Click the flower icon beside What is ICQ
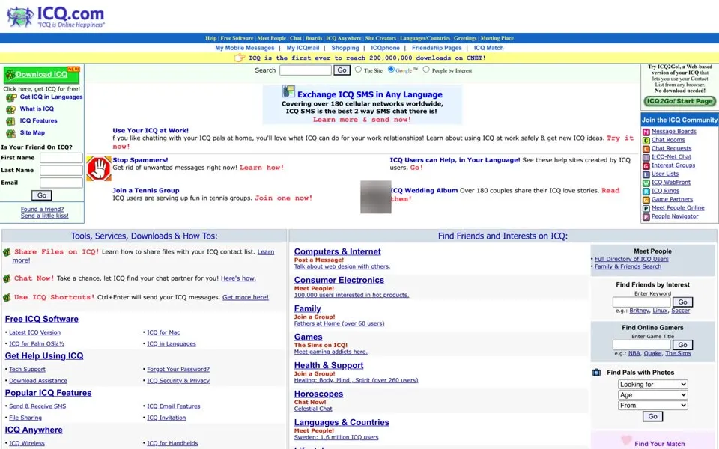 point(11,109)
